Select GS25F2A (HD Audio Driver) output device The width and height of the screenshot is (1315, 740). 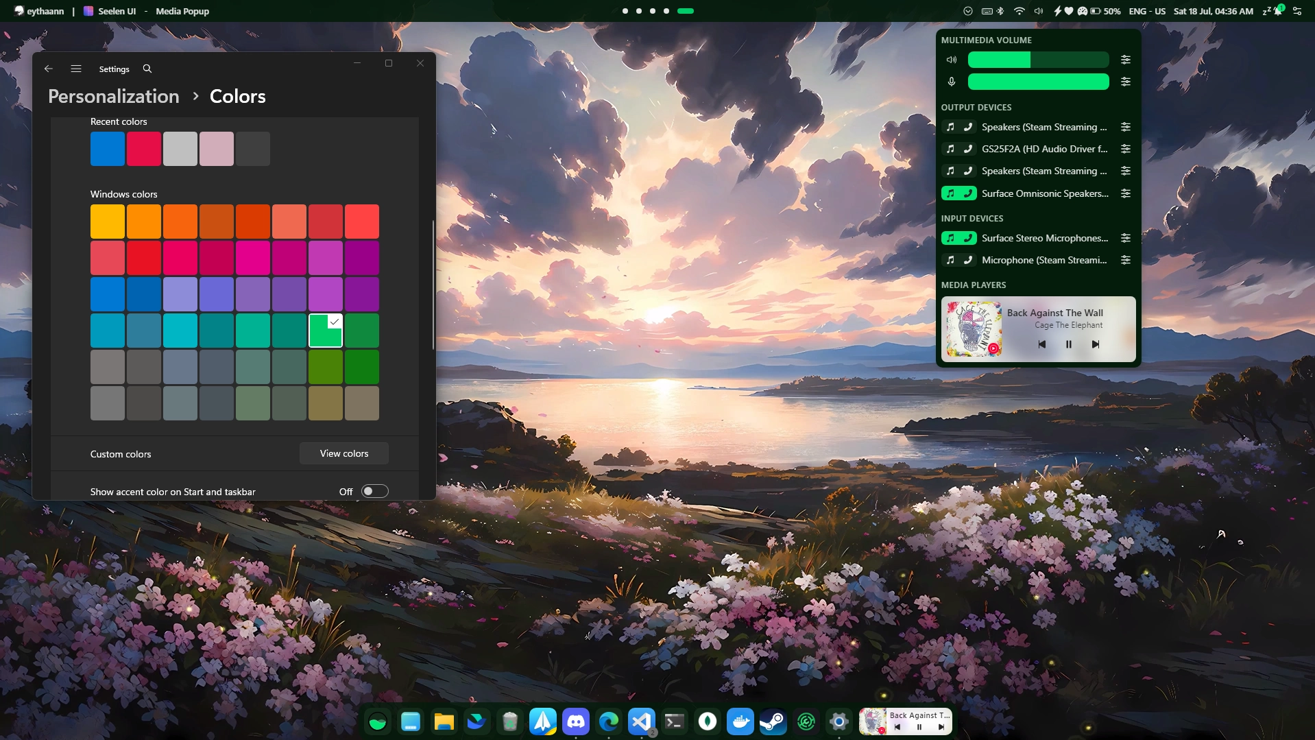pyautogui.click(x=1044, y=149)
